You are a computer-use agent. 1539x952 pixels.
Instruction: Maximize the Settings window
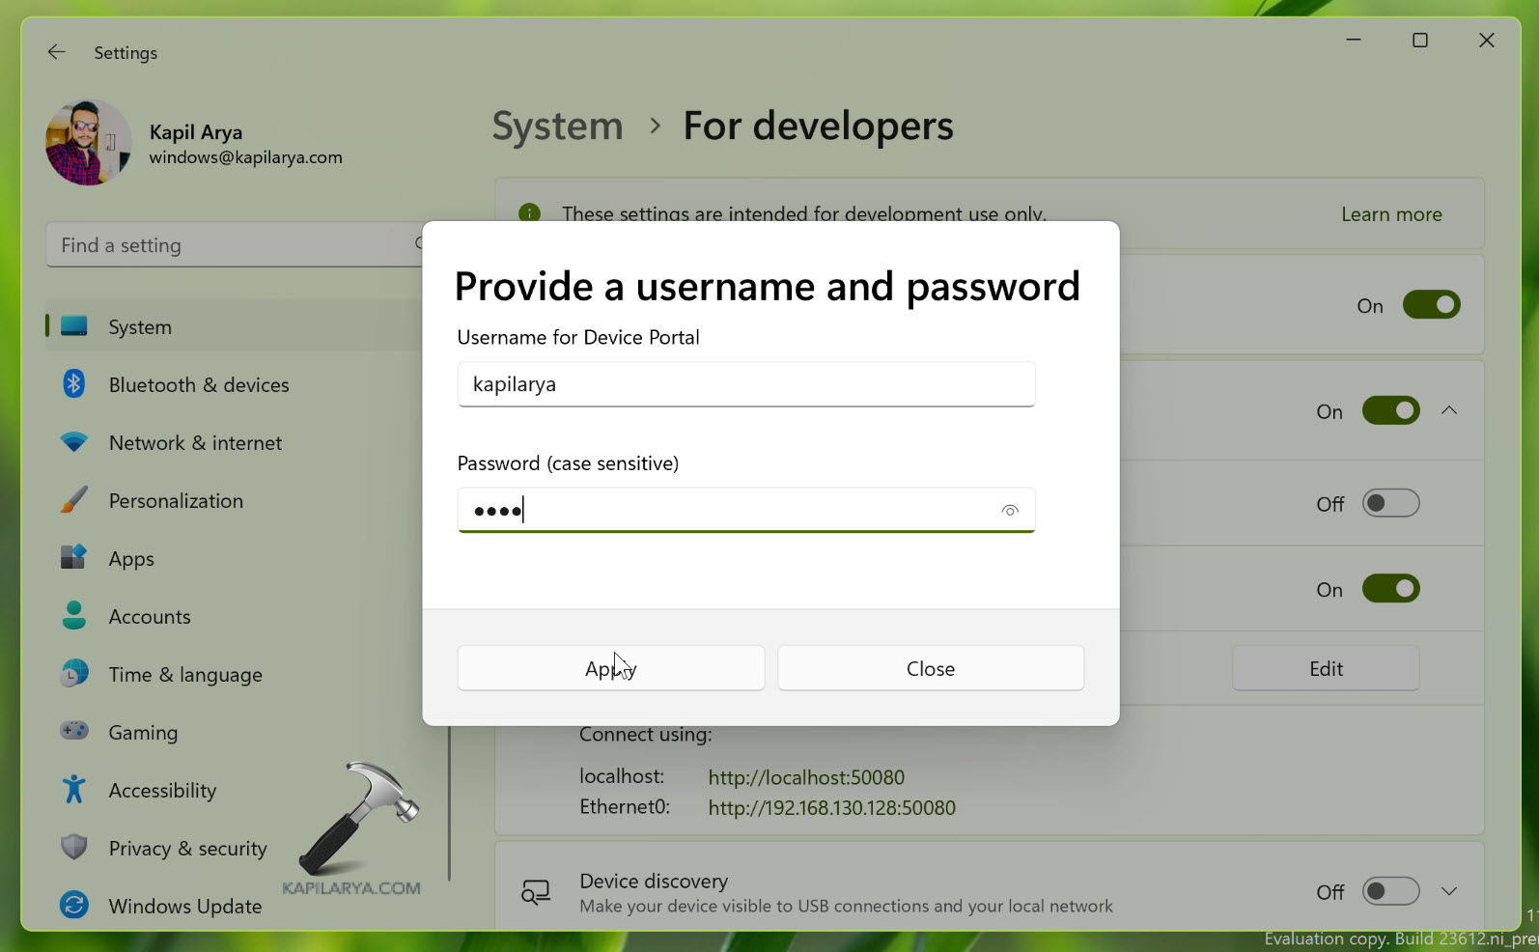point(1420,41)
